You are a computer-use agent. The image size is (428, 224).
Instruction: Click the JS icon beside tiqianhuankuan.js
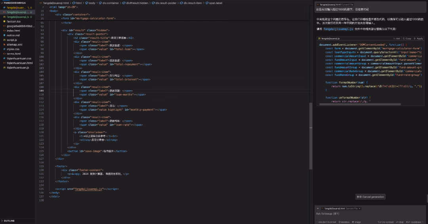point(4,68)
